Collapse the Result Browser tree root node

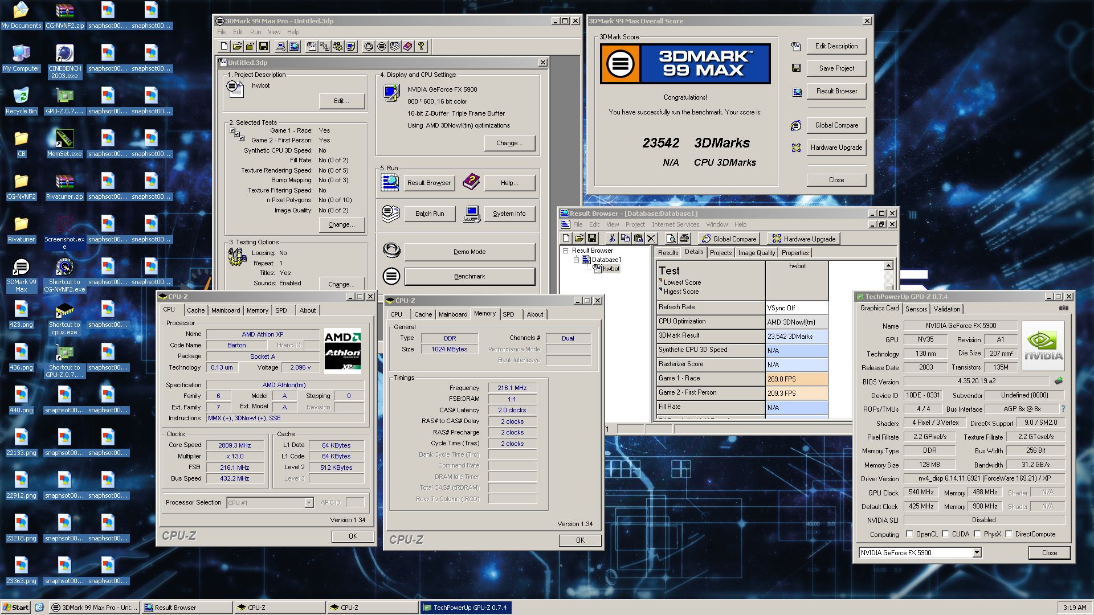566,251
